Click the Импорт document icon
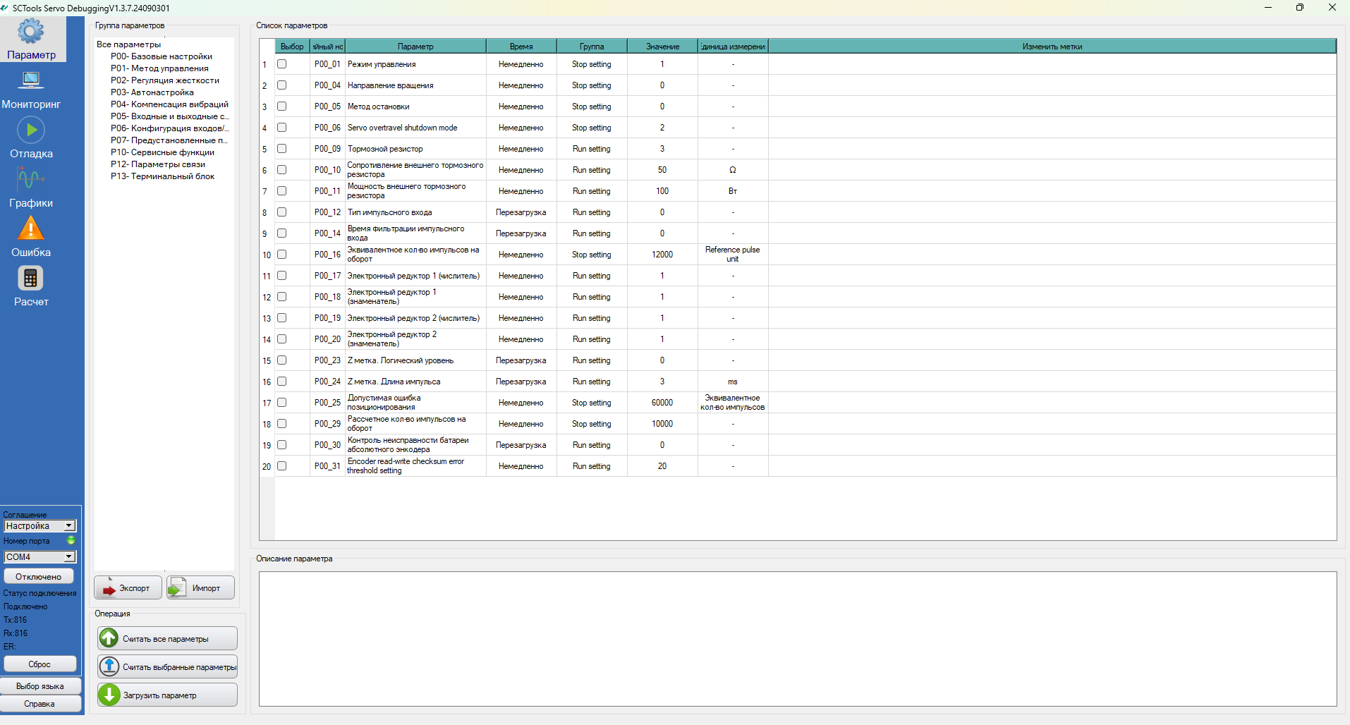1350x725 pixels. point(178,588)
